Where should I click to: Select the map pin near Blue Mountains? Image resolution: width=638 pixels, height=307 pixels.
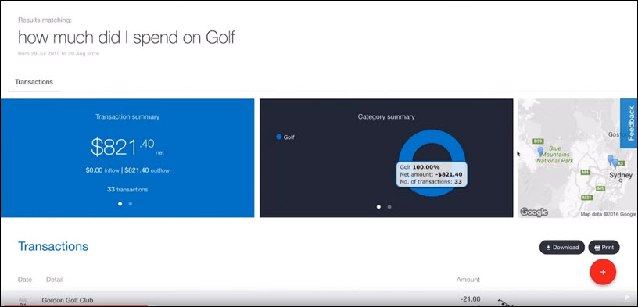tap(540, 152)
